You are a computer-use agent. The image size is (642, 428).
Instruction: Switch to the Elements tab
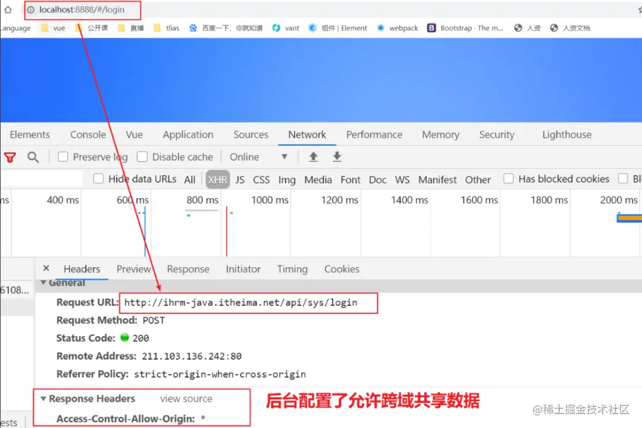coord(30,135)
